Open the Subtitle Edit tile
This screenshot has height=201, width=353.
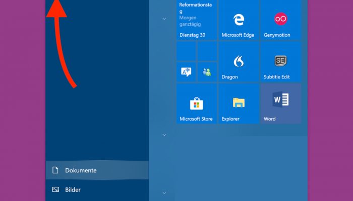(x=281, y=62)
